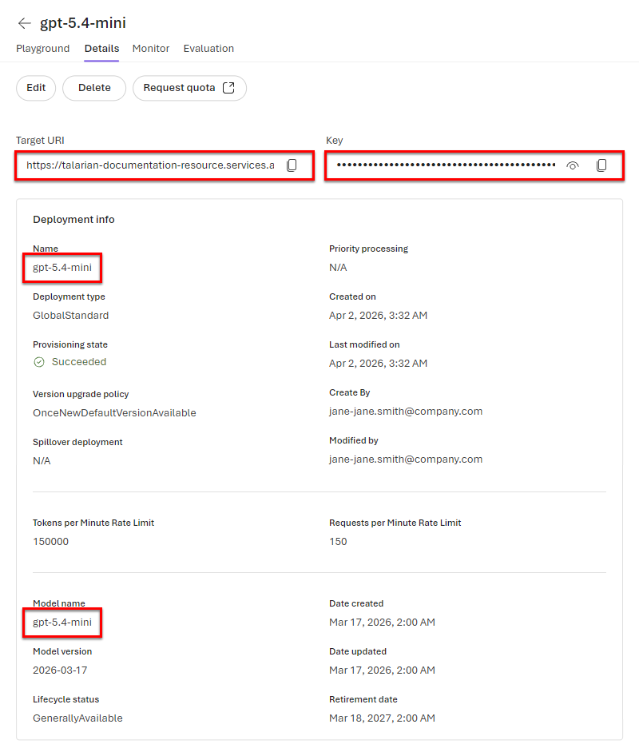Screen dimensions: 639x756
Task: Select the Model version 2026-03-17
Action: pos(60,670)
